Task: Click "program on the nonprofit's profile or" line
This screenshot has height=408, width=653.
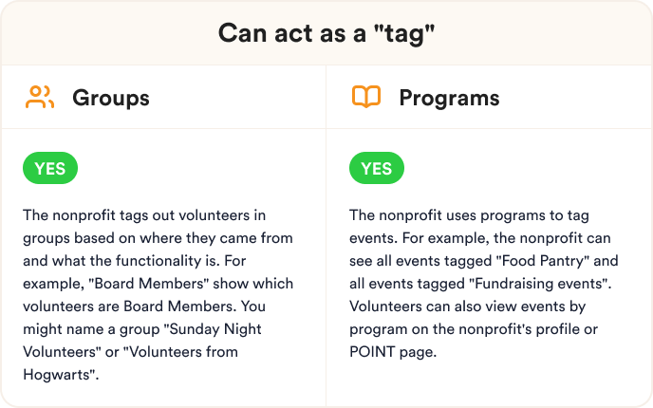Action: click(474, 329)
